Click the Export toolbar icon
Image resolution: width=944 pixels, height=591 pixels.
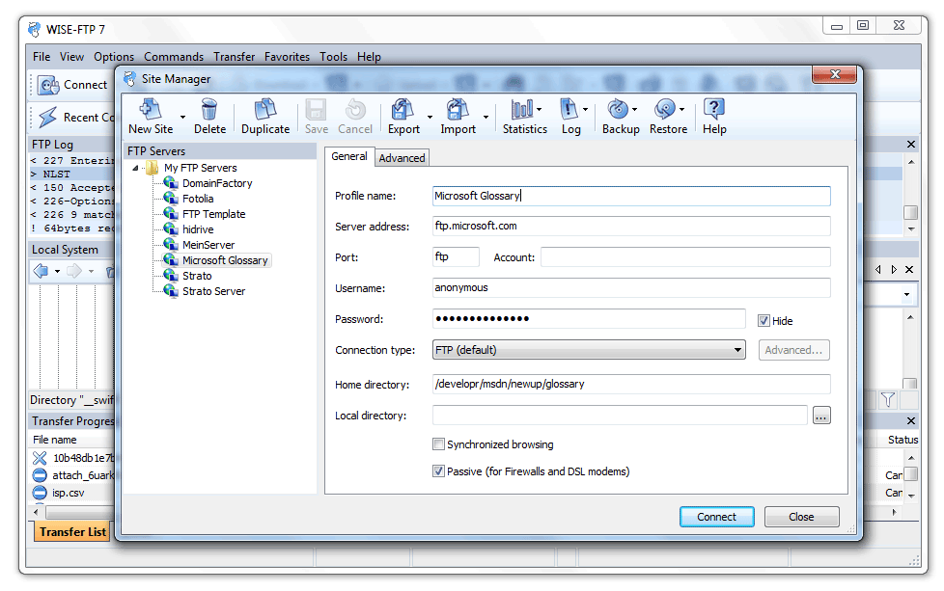(403, 109)
